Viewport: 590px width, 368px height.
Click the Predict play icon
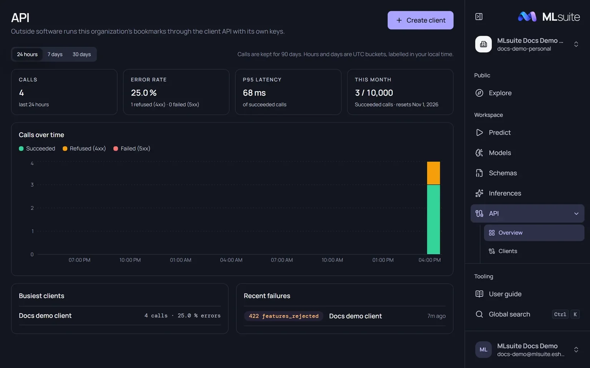click(479, 132)
